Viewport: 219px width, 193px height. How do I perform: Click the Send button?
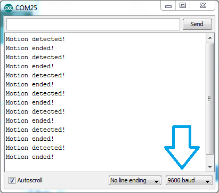tap(197, 24)
